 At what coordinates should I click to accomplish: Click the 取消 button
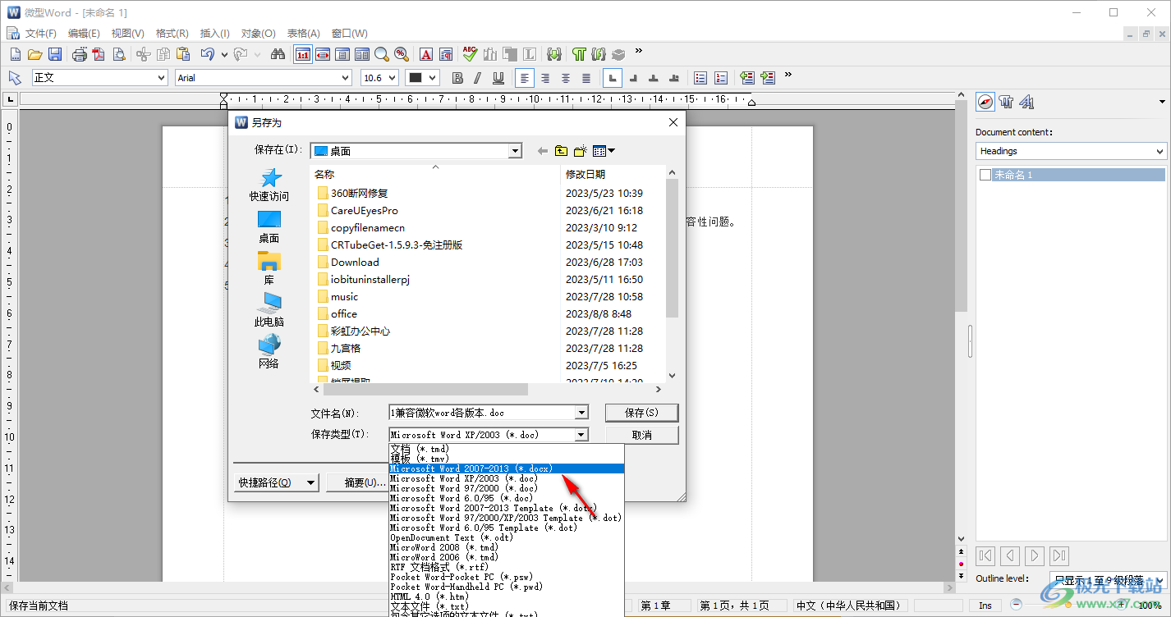pyautogui.click(x=642, y=435)
